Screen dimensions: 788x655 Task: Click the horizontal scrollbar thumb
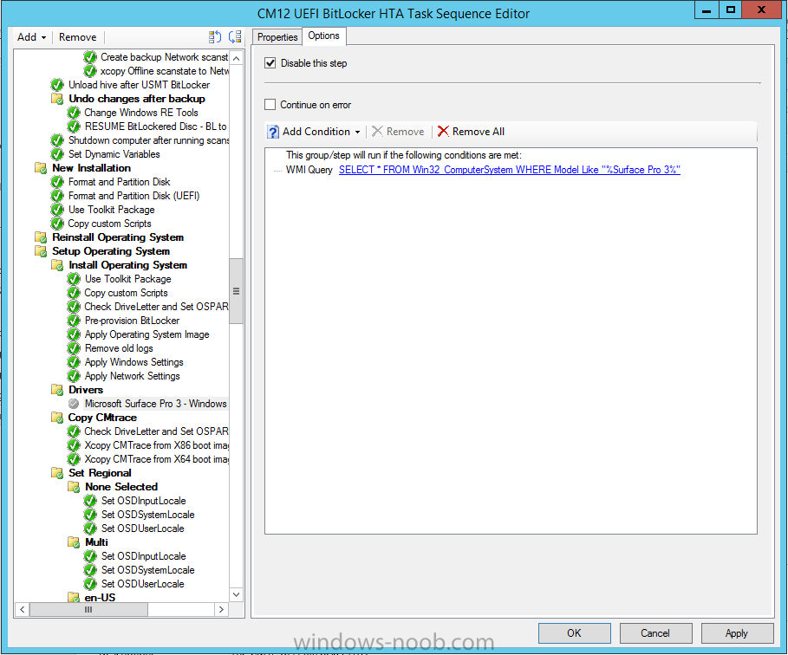click(88, 609)
